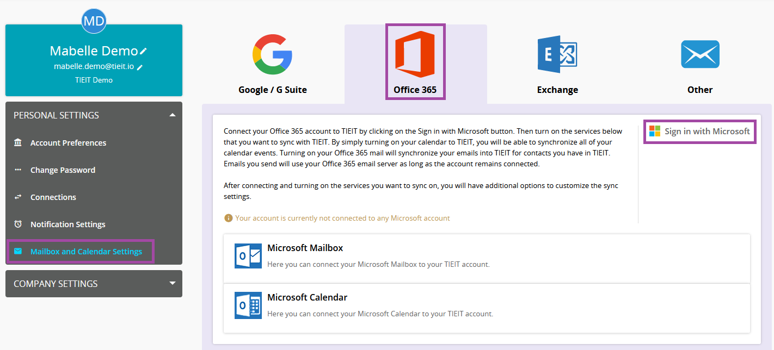Collapse the Personal Settings section arrow
The height and width of the screenshot is (350, 774).
coord(173,115)
